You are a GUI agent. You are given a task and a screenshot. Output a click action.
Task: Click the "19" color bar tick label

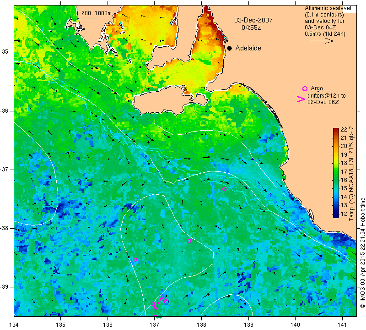[x=344, y=154]
